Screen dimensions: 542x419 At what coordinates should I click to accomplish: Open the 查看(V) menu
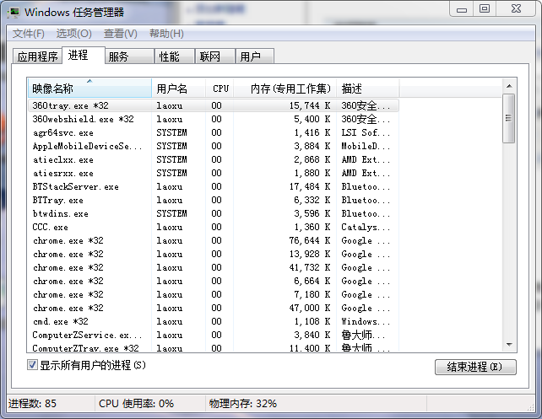coord(120,34)
